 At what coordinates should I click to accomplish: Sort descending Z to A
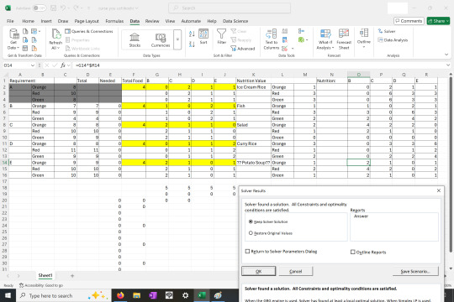[192, 44]
